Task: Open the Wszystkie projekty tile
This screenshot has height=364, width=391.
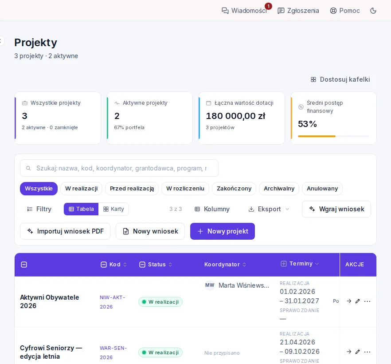Action: click(x=58, y=118)
